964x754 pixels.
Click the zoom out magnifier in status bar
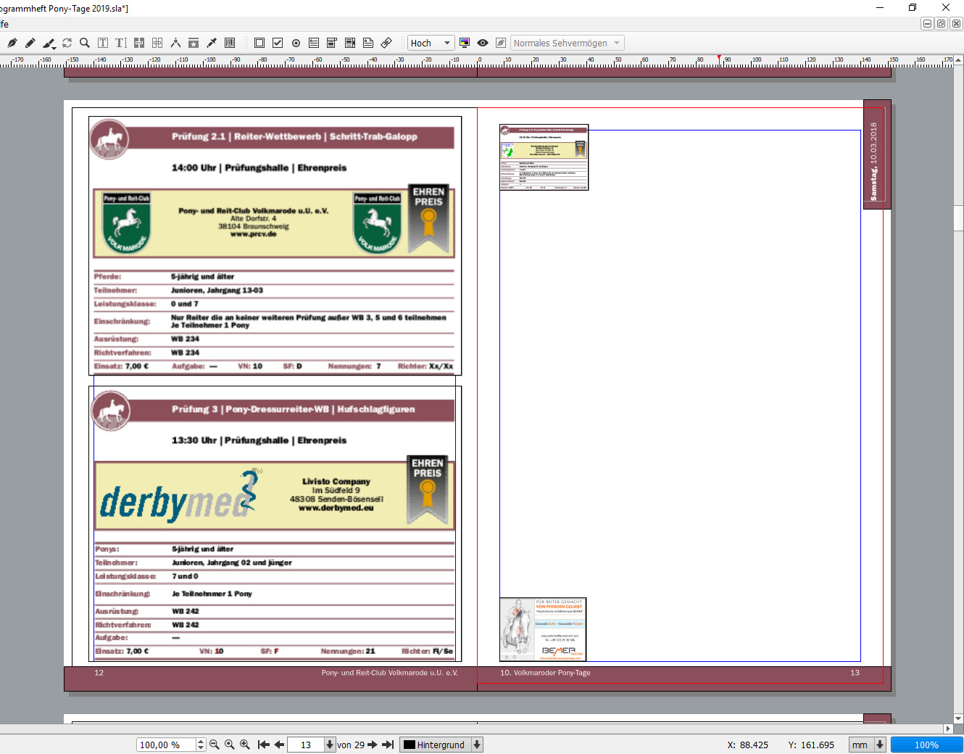click(215, 745)
